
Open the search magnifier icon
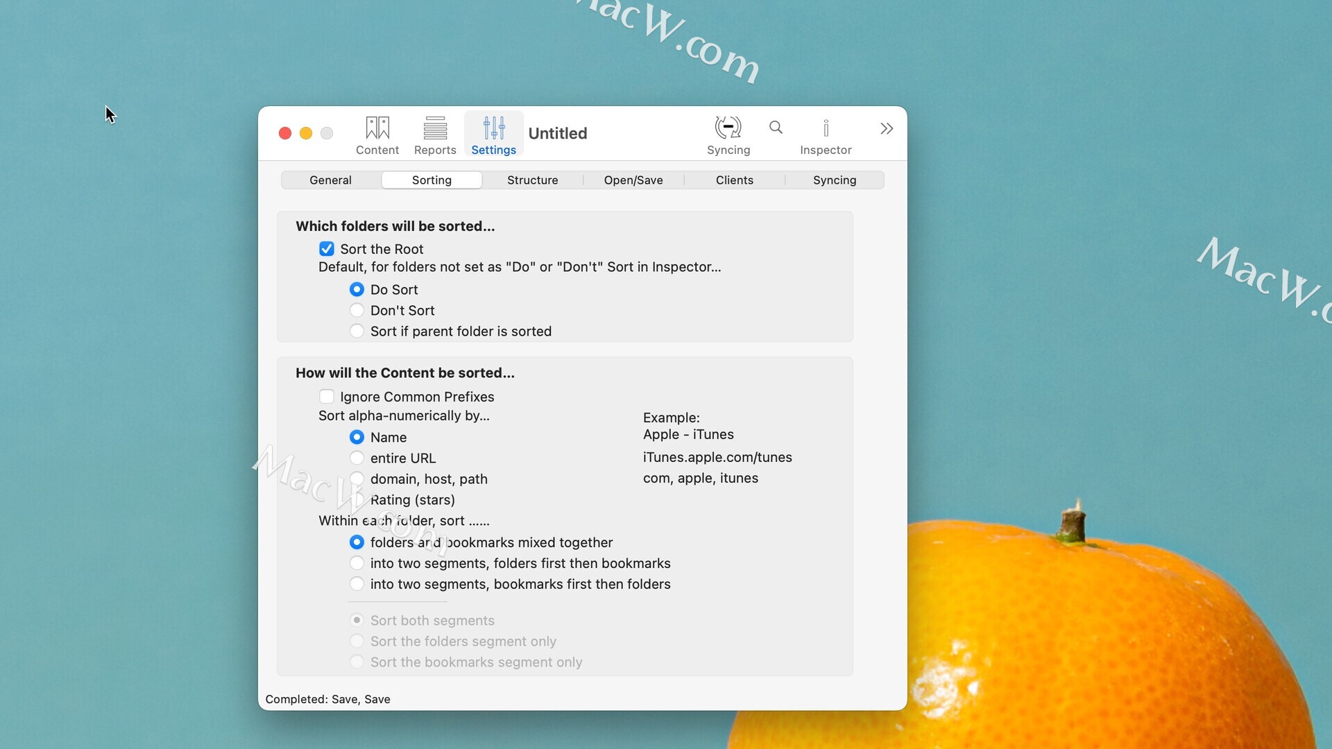coord(776,127)
